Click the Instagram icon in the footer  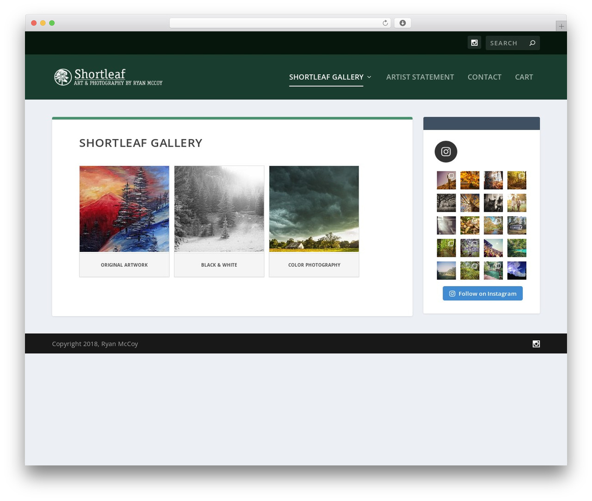536,344
